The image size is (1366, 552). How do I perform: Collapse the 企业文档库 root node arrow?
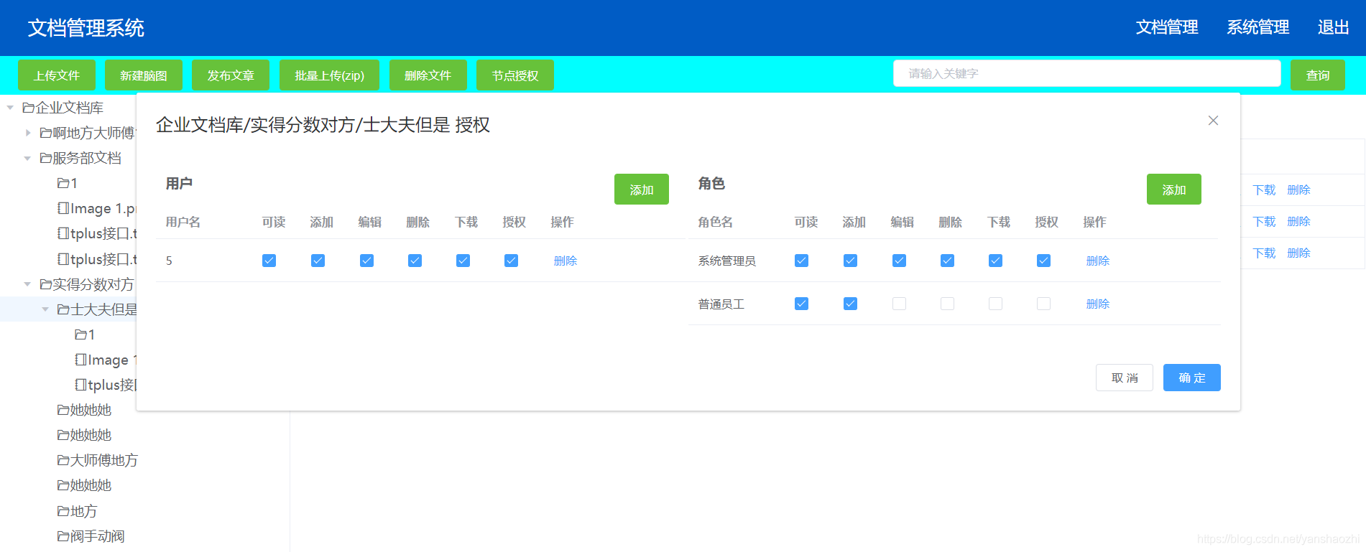coord(10,108)
